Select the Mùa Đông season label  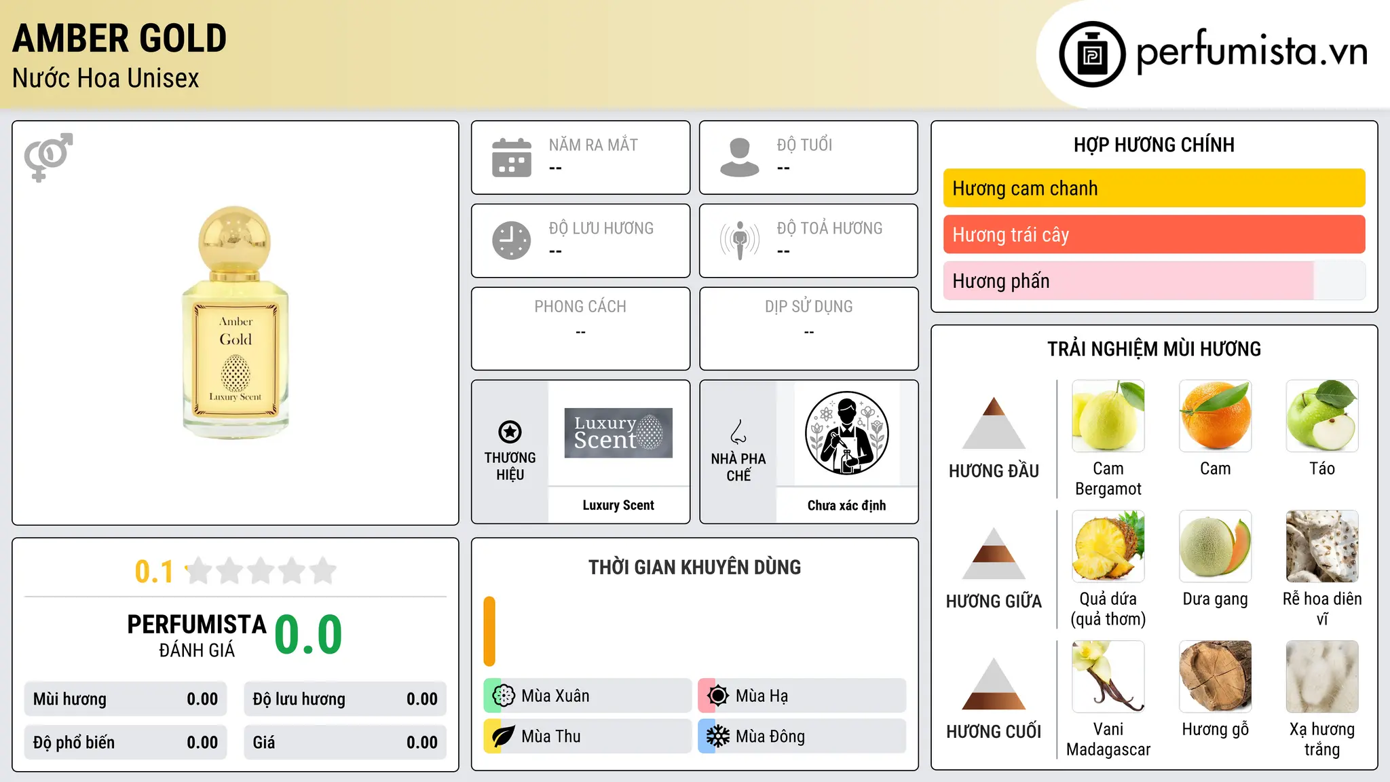click(x=770, y=737)
